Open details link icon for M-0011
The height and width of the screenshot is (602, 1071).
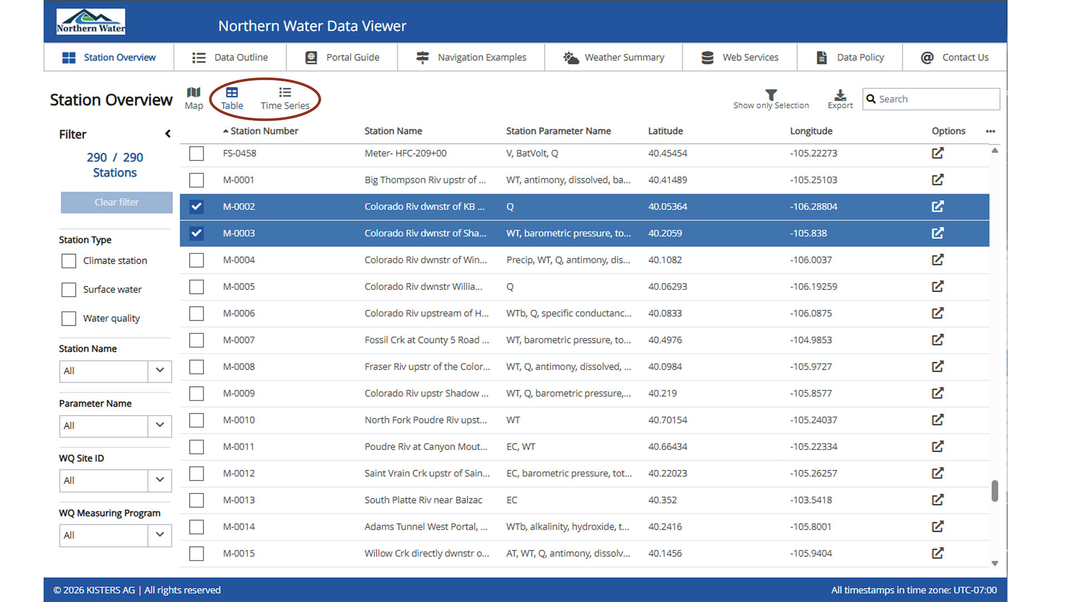point(938,446)
